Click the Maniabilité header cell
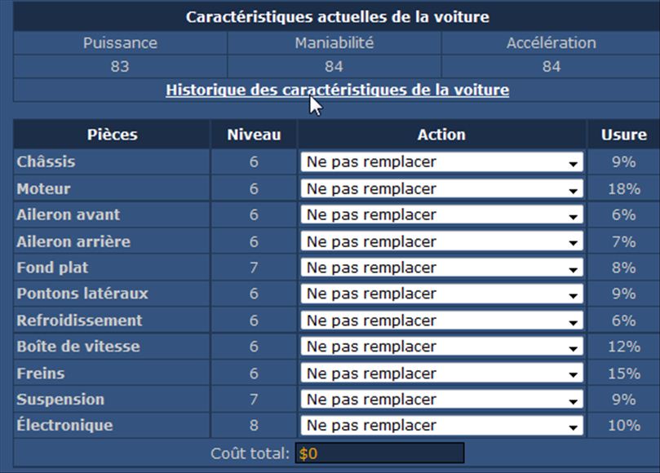Image resolution: width=660 pixels, height=473 pixels. coord(334,43)
